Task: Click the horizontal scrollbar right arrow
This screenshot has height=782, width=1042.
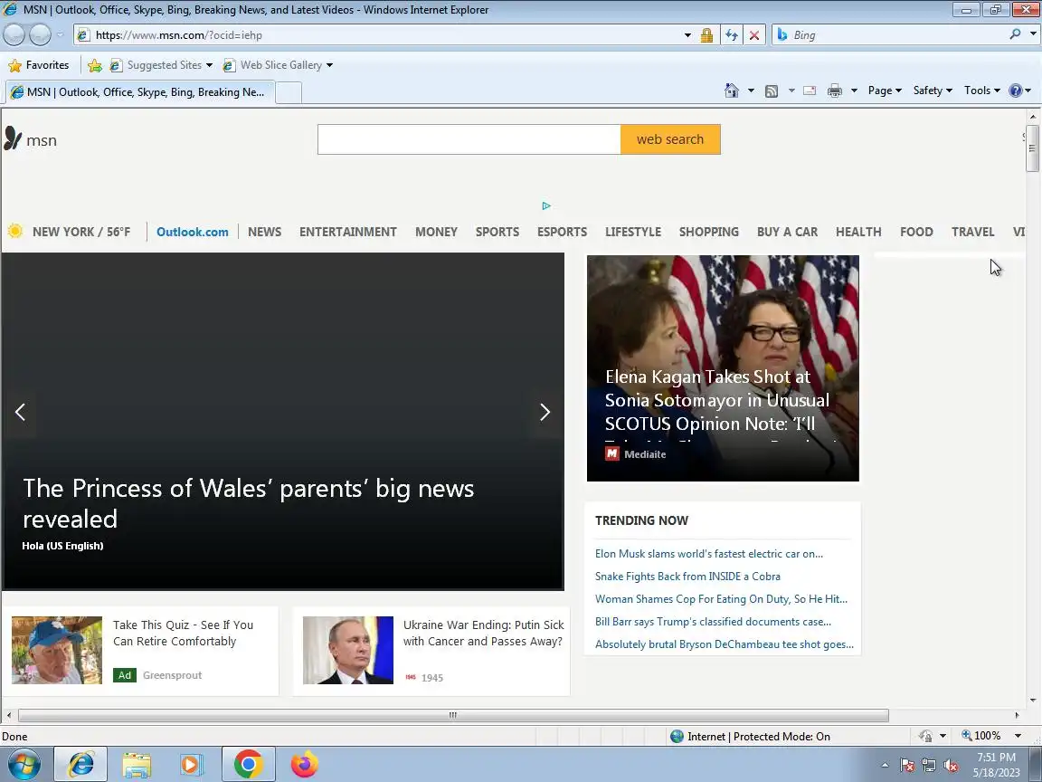Action: [1017, 716]
